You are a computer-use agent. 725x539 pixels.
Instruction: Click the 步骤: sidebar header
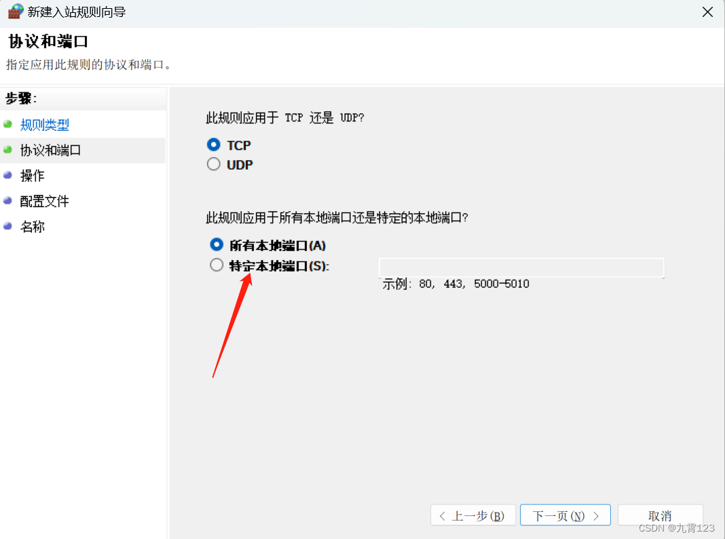coord(21,98)
